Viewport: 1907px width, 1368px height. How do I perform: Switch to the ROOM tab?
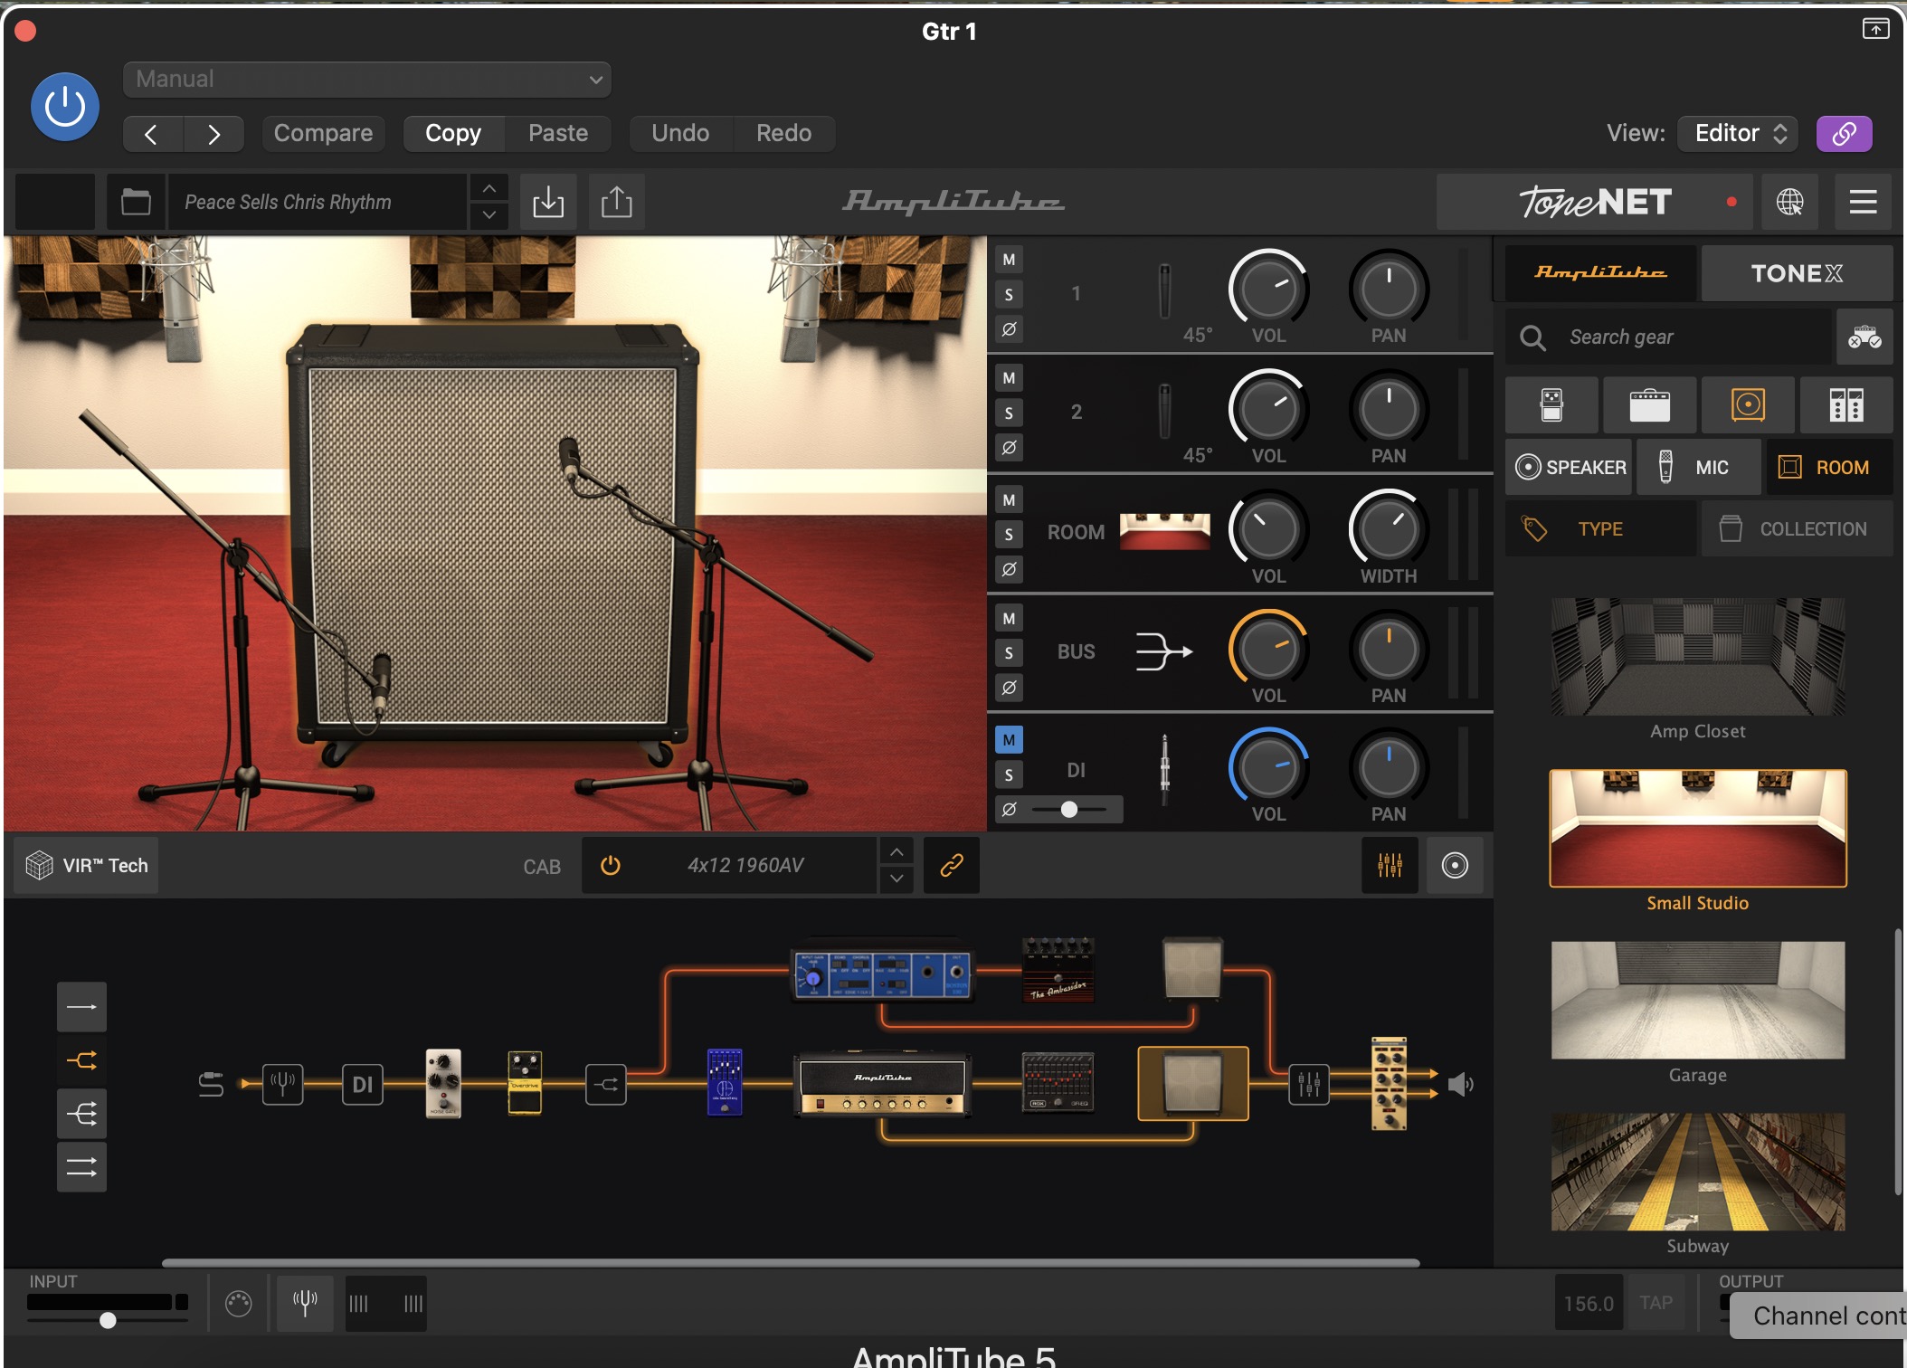1829,467
